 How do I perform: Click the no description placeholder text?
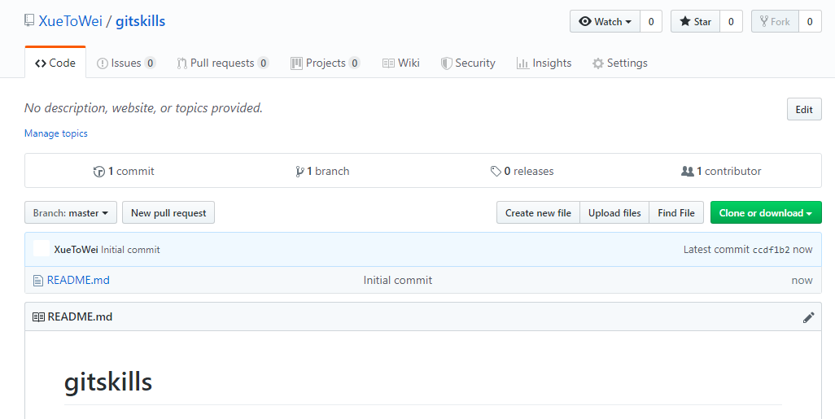(x=144, y=108)
